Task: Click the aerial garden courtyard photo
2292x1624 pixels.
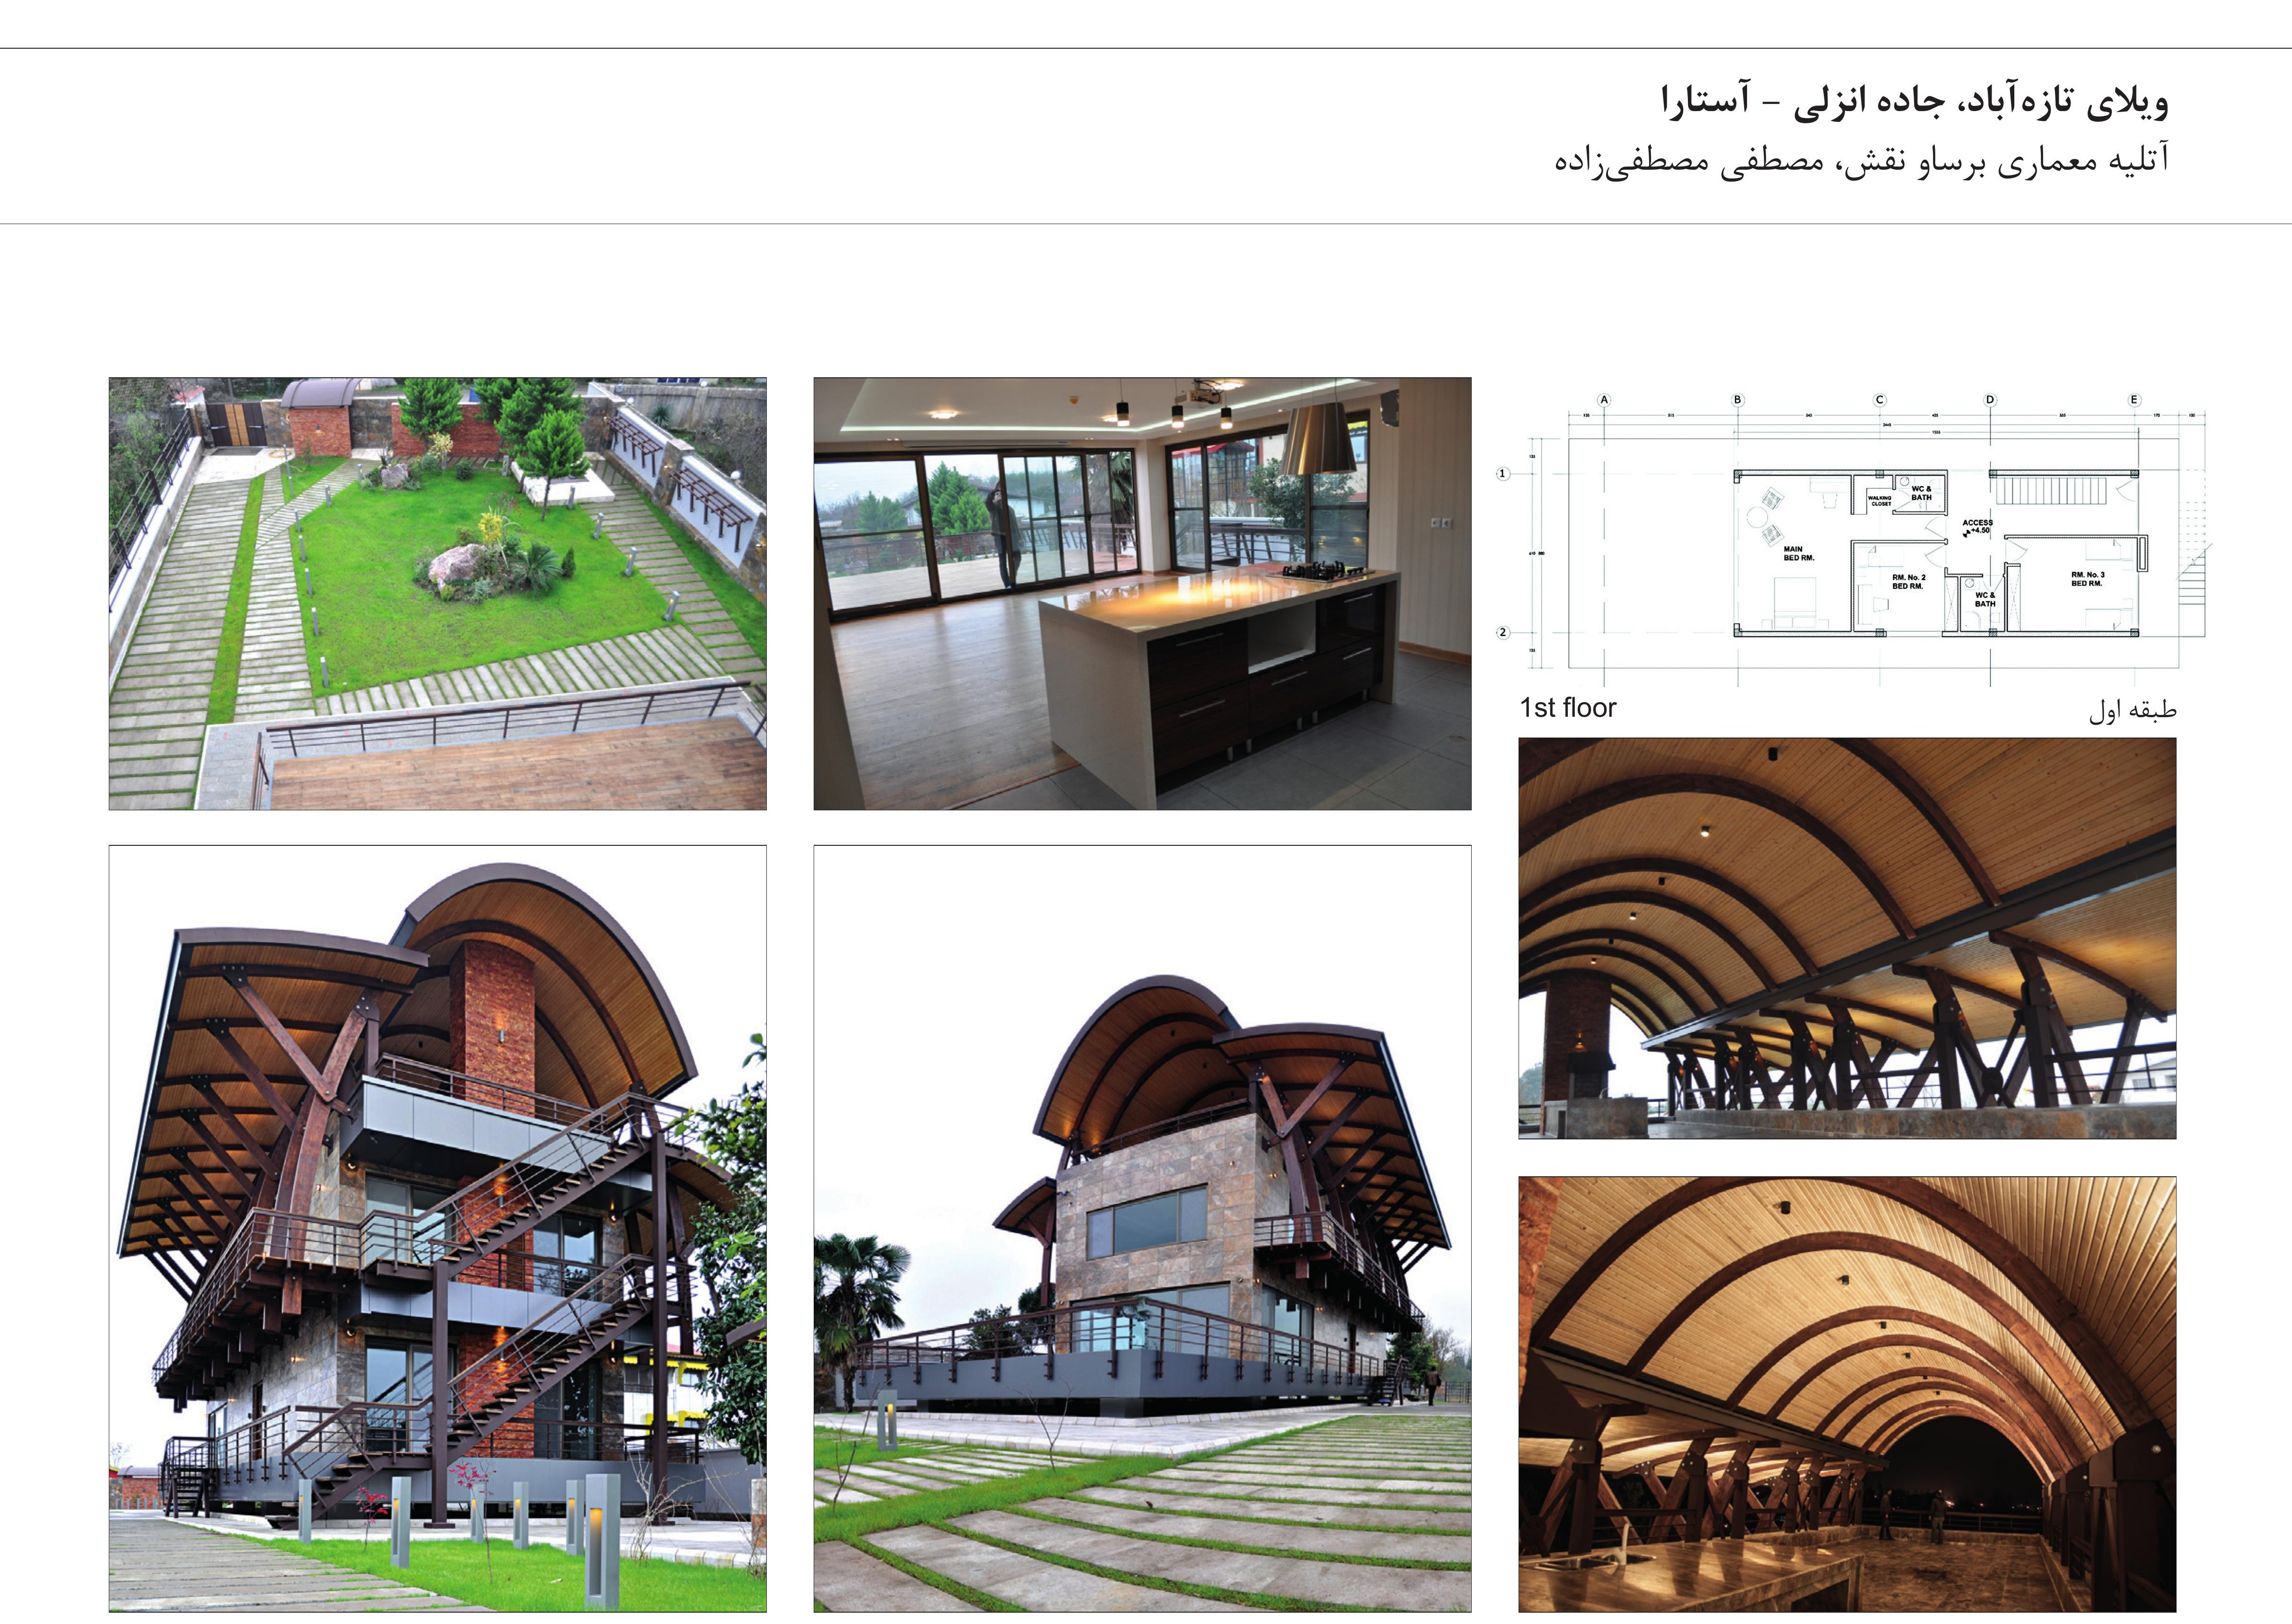Action: pyautogui.click(x=437, y=593)
